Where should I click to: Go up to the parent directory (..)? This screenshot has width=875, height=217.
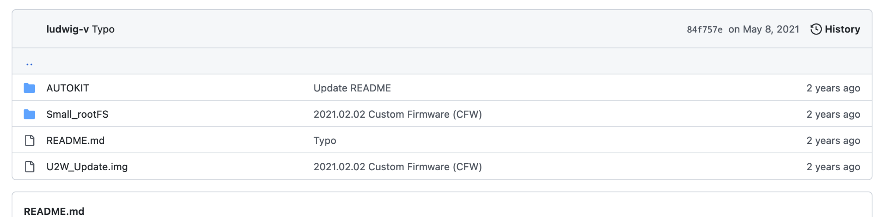pos(29,64)
